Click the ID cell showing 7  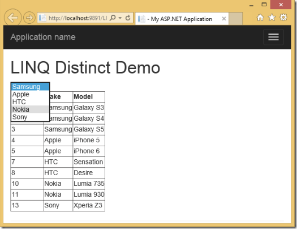coord(27,162)
